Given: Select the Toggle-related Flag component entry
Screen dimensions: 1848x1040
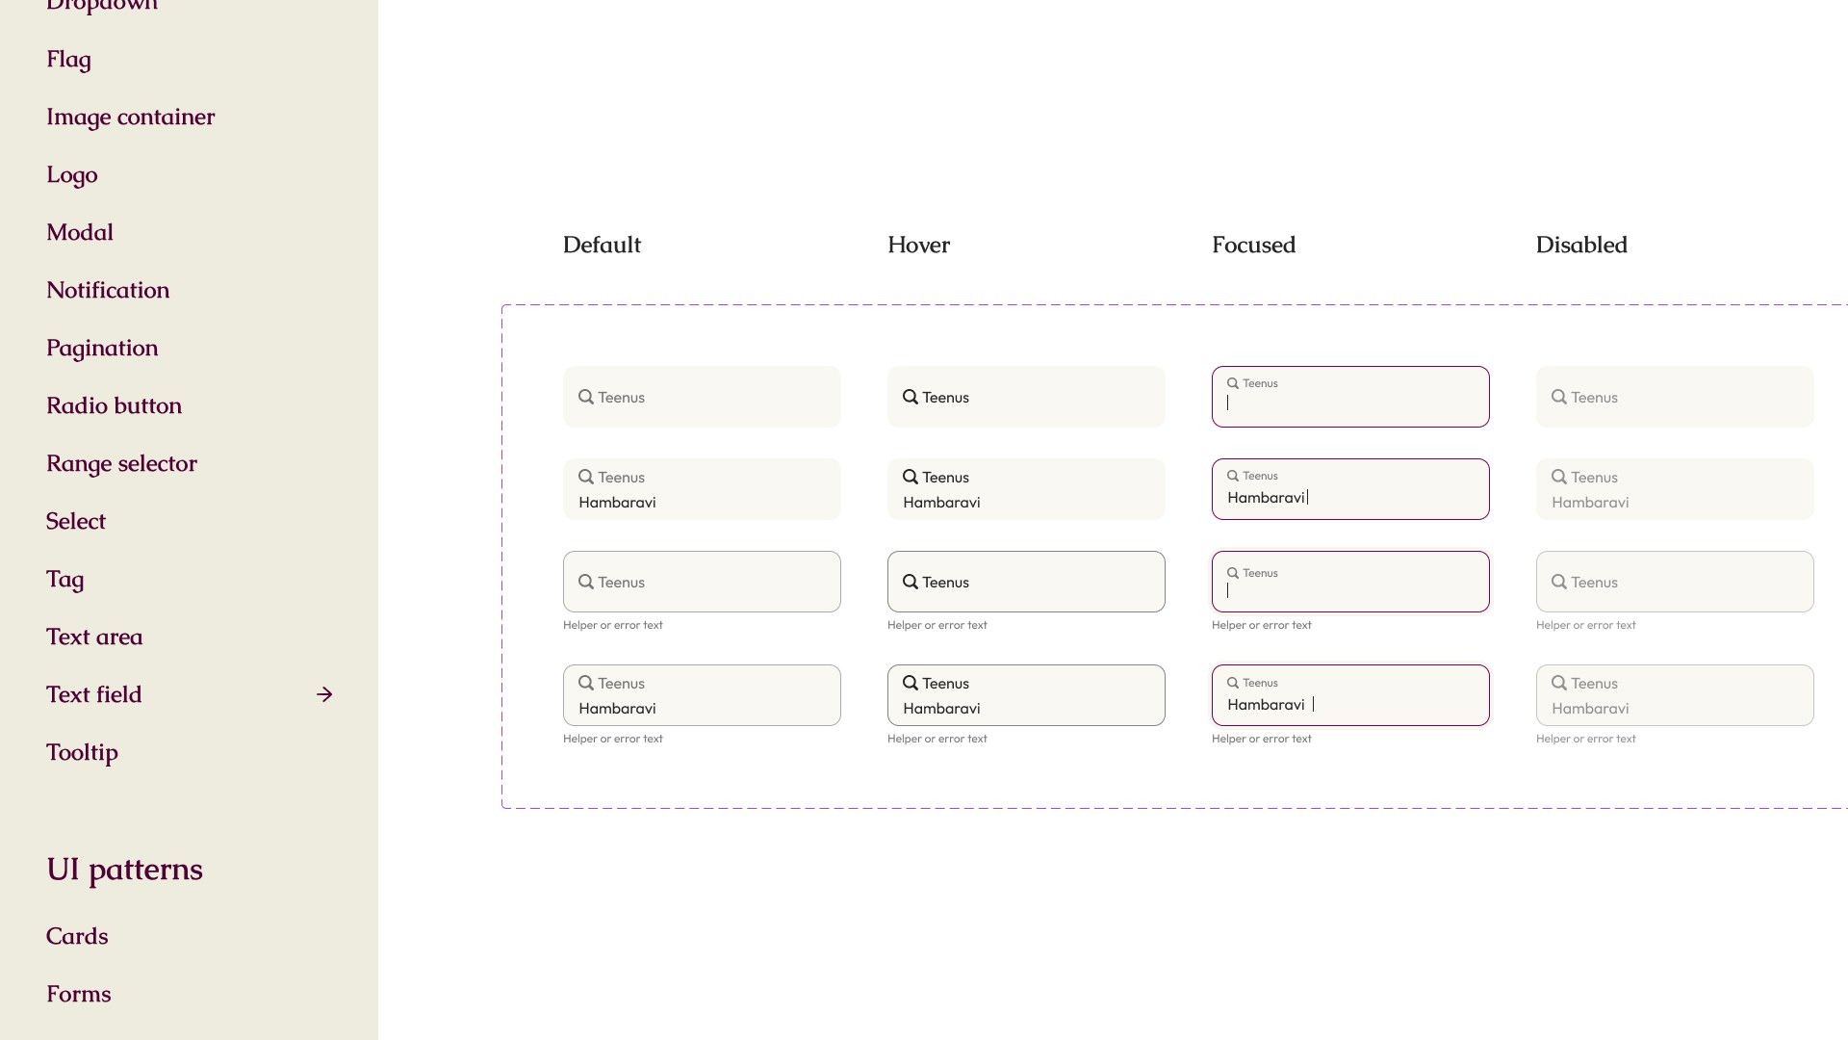Looking at the screenshot, I should (68, 59).
